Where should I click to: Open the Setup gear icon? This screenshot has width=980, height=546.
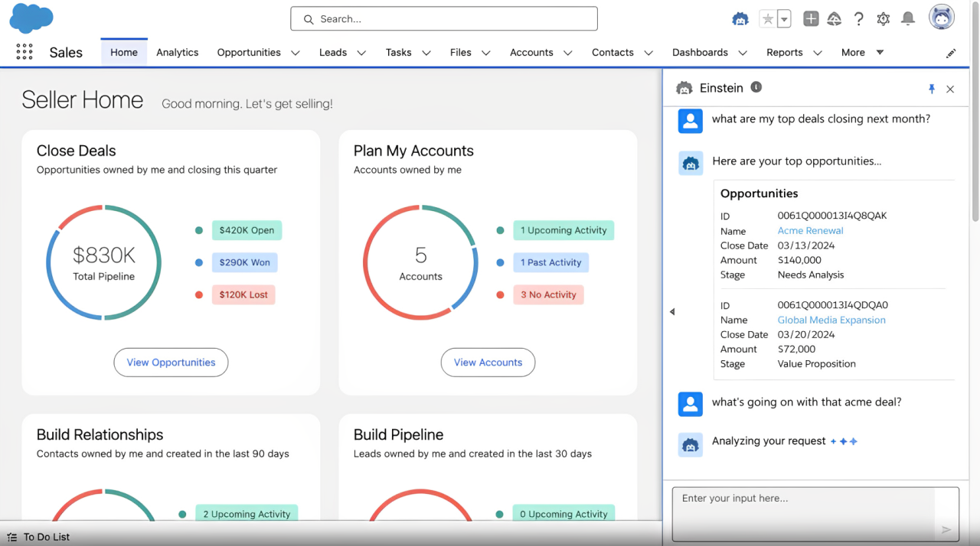point(884,19)
